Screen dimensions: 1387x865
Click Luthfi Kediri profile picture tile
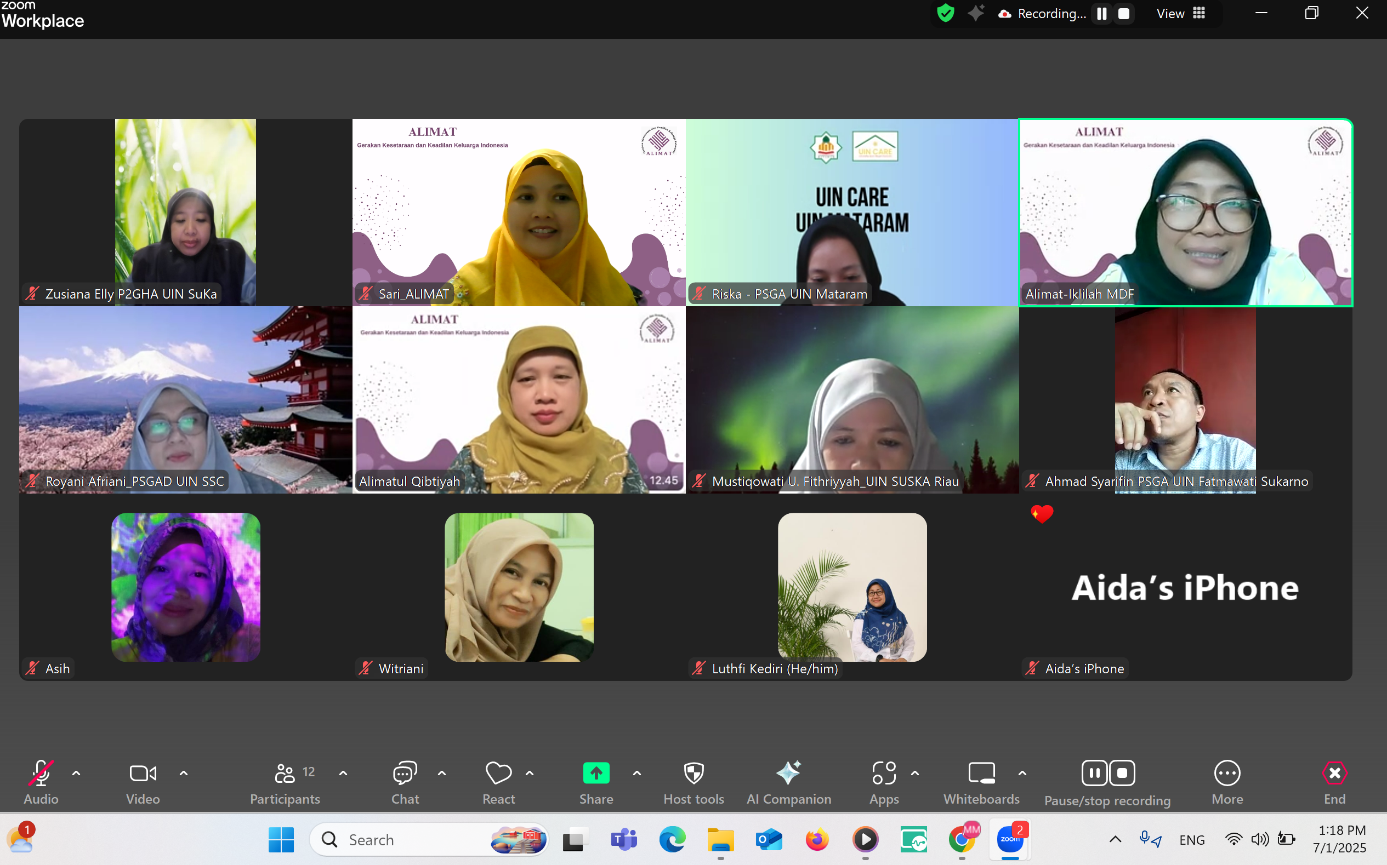[x=852, y=587]
